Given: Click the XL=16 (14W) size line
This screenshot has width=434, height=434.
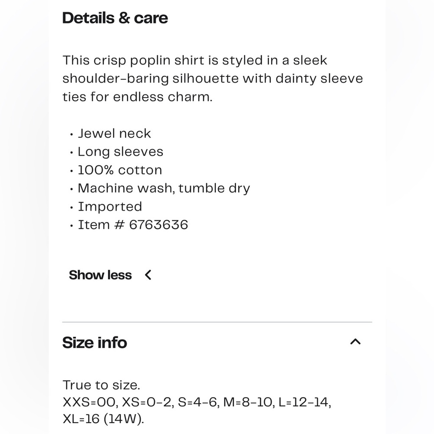Looking at the screenshot, I should [103, 419].
